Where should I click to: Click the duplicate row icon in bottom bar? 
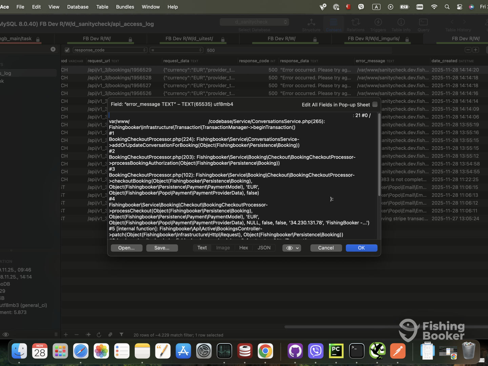pos(110,334)
